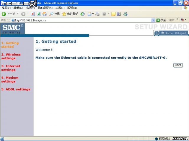Click the History icon in toolbar
Screen dimensions: 189x141
(x=83, y=14)
